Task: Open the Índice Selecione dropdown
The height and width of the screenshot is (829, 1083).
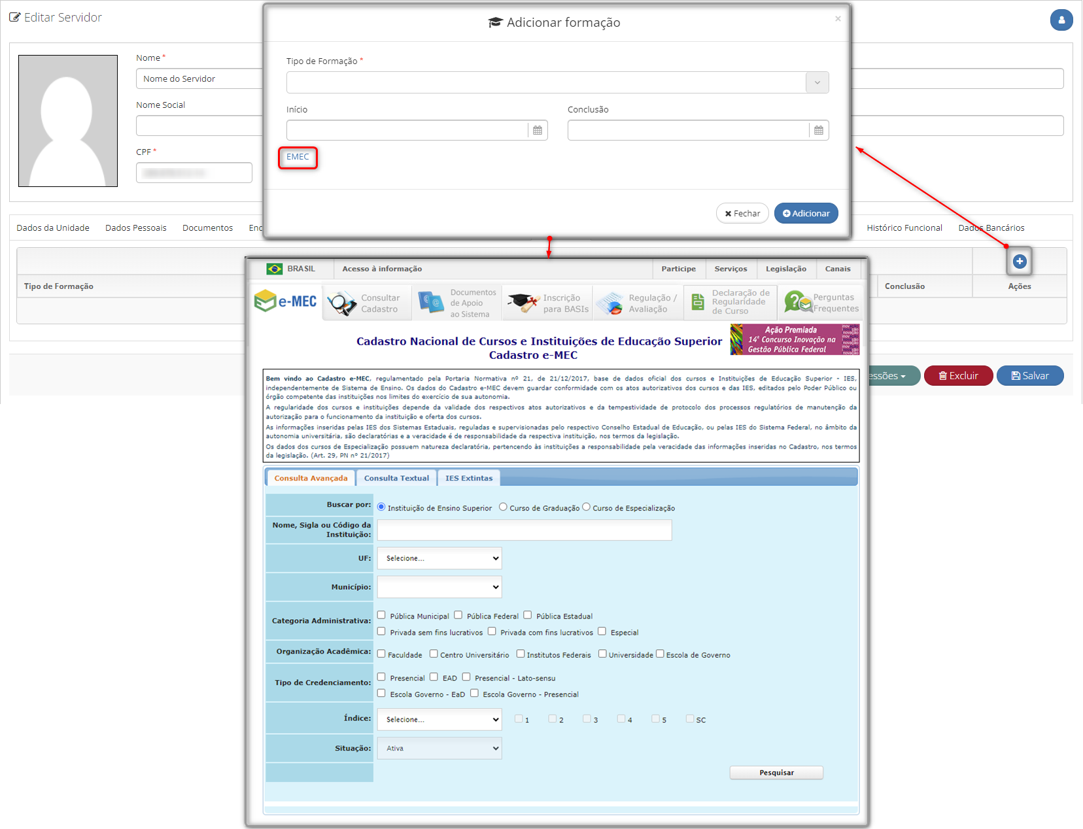Action: (x=439, y=719)
